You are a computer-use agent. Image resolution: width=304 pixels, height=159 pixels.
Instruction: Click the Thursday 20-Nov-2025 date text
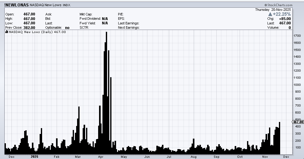[273, 10]
